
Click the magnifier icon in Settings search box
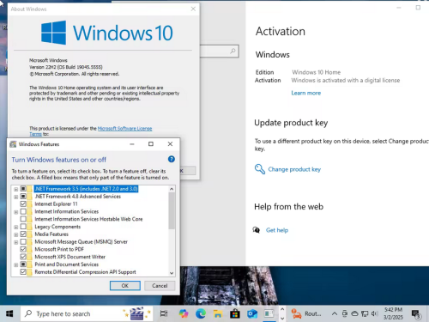(233, 51)
